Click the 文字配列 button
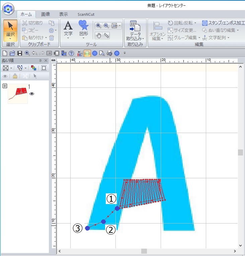This screenshot has width=245, height=256. point(216,38)
